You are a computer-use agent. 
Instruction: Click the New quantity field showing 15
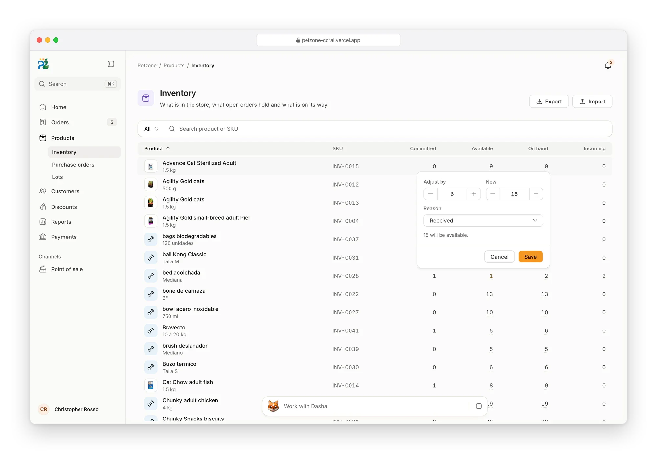click(x=514, y=194)
